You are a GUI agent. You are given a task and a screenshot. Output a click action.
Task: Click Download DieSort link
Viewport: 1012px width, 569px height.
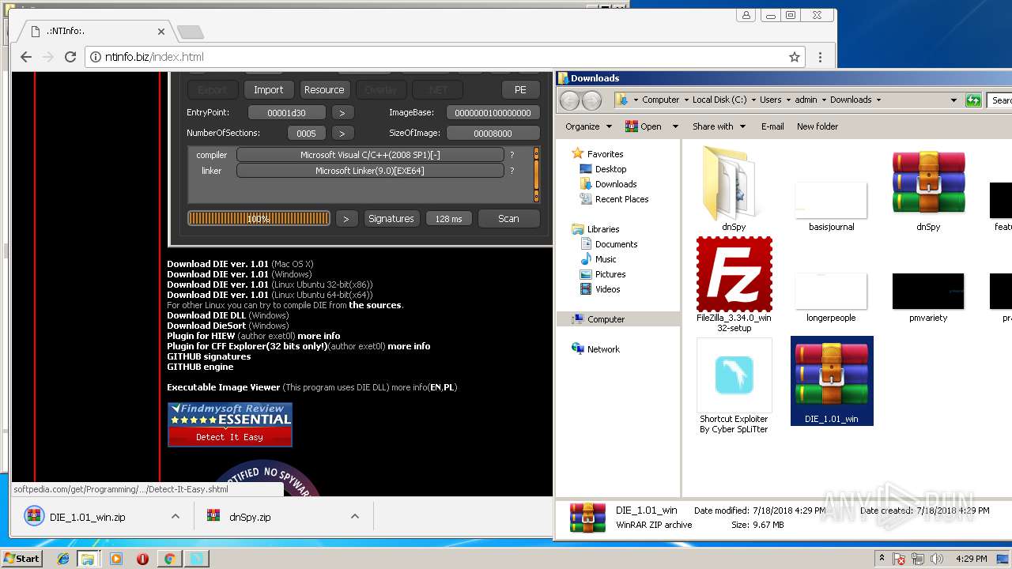point(206,326)
